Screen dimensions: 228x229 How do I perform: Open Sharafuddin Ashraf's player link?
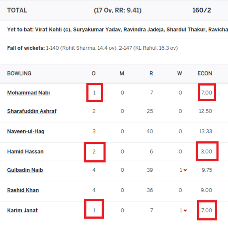pyautogui.click(x=32, y=111)
